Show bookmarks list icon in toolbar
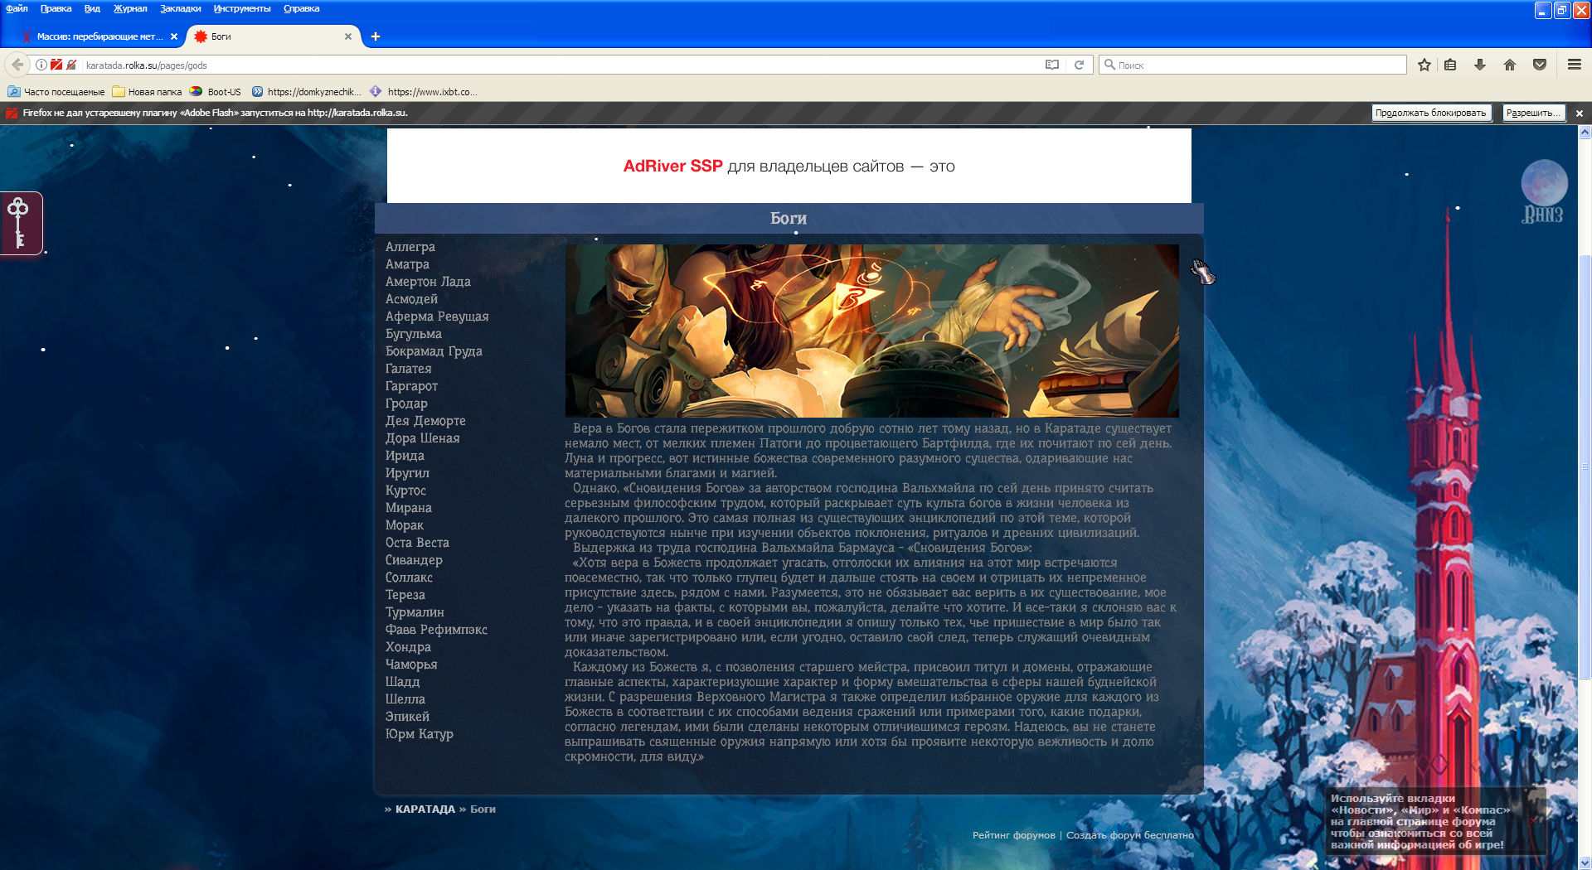Screen dimensions: 1592x870 point(1450,65)
